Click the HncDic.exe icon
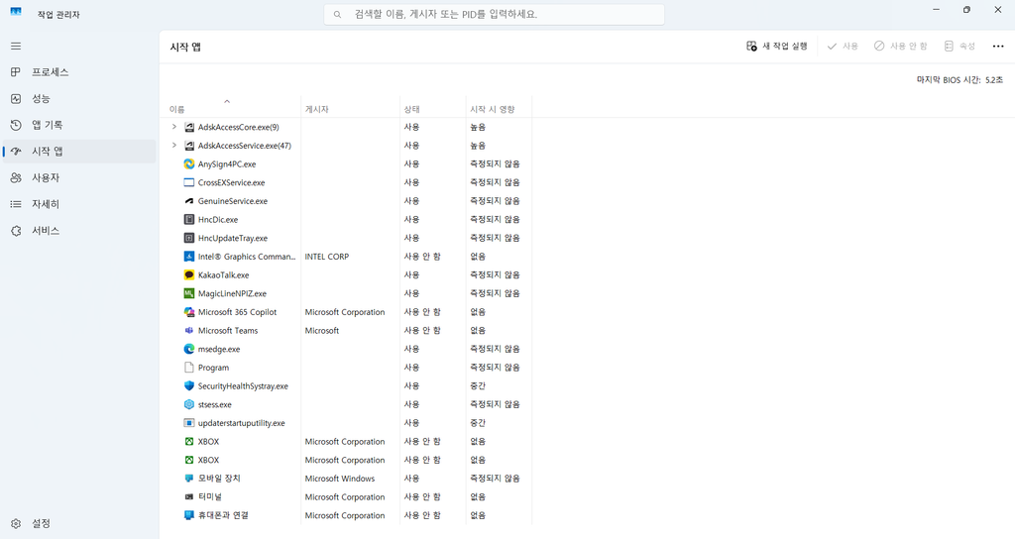This screenshot has width=1015, height=539. (189, 219)
